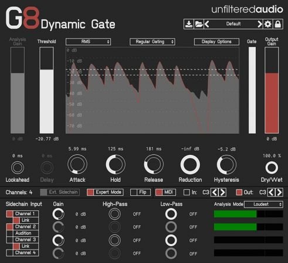Check the MIDI In checkbox
Viewport: 288px width, 263px height.
[x=187, y=192]
